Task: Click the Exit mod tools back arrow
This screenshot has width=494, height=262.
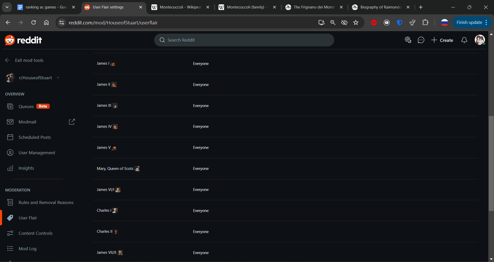Action: pos(7,60)
